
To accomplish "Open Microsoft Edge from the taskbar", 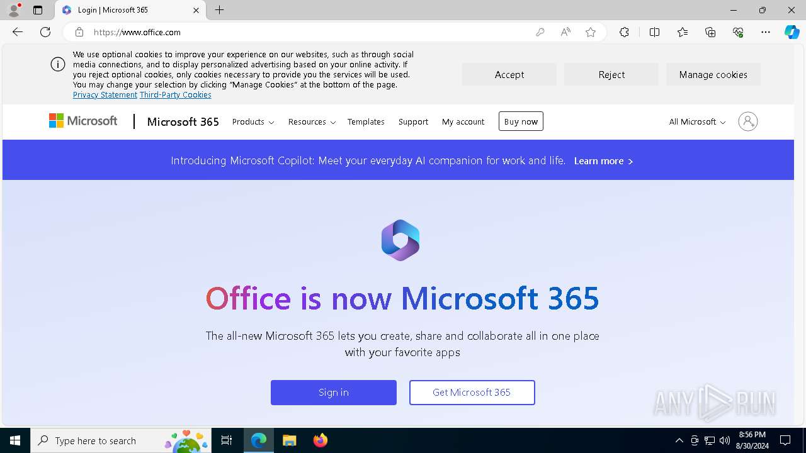I will 259,440.
